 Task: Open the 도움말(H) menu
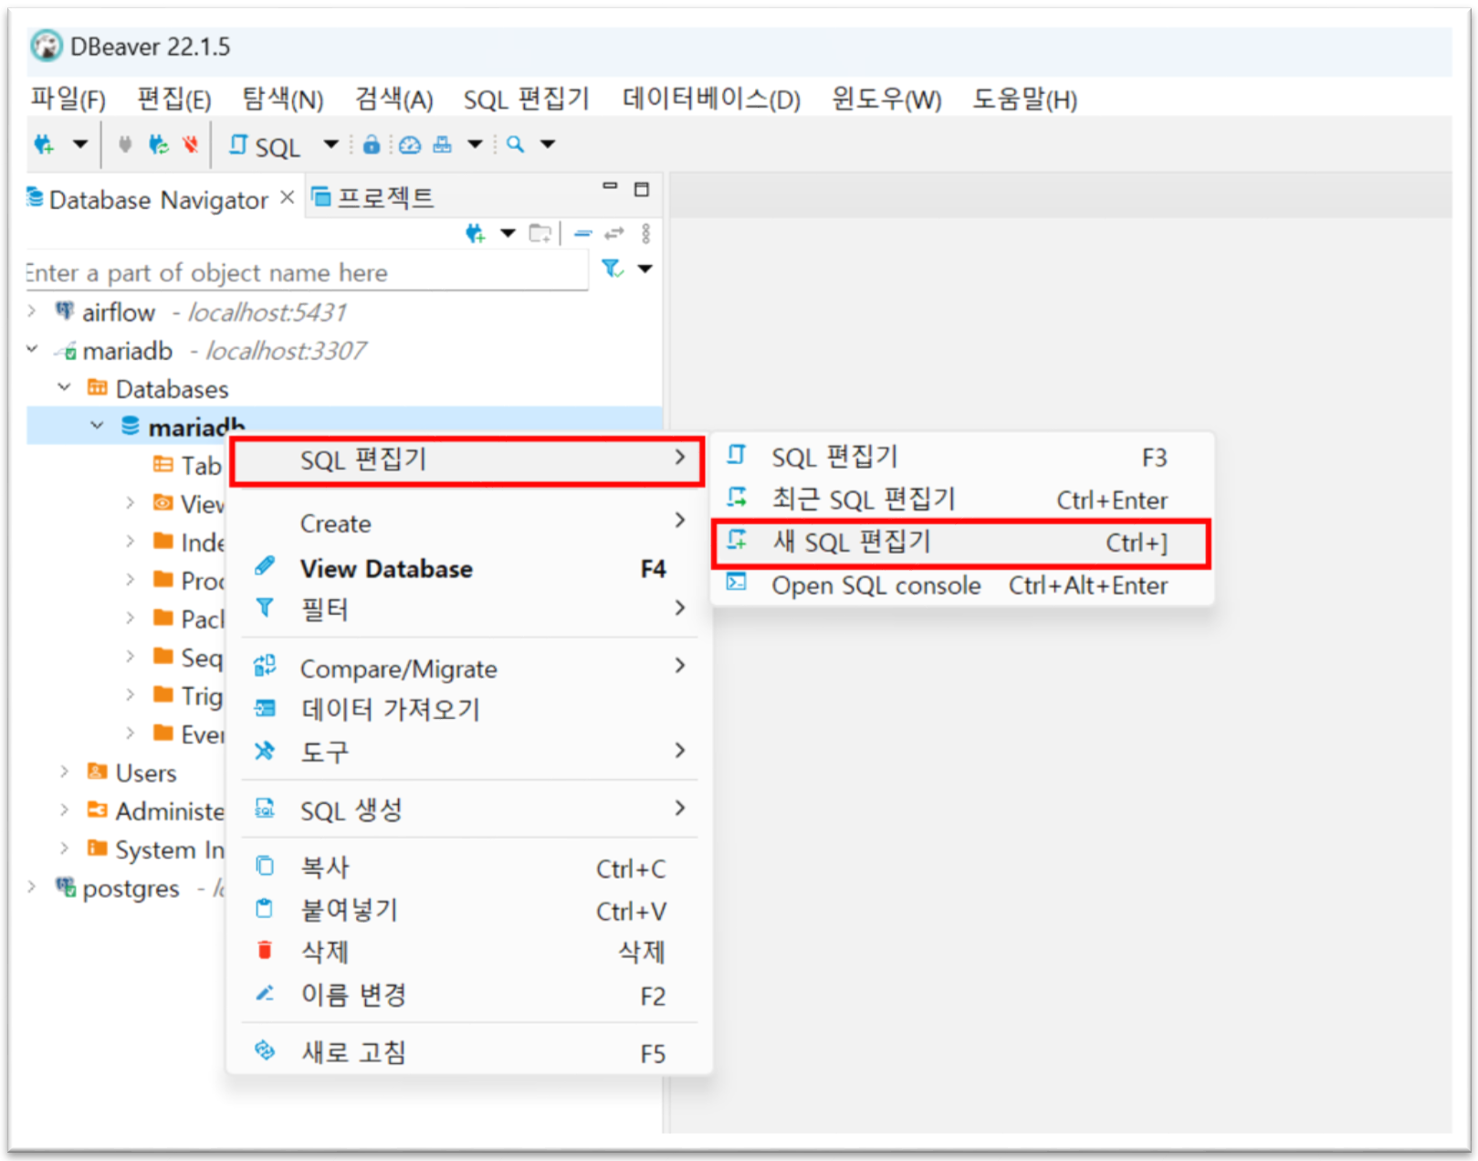[1024, 99]
